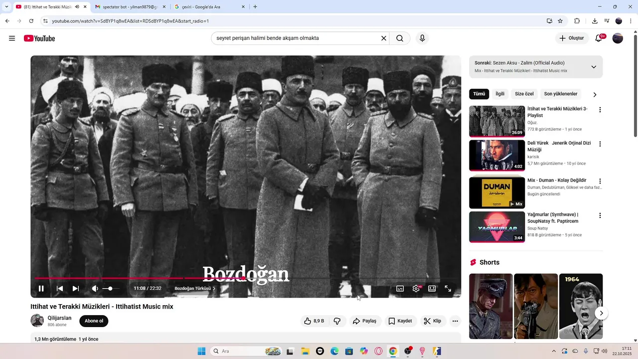Open the YouTube account avatar menu
The image size is (638, 359).
tap(618, 38)
